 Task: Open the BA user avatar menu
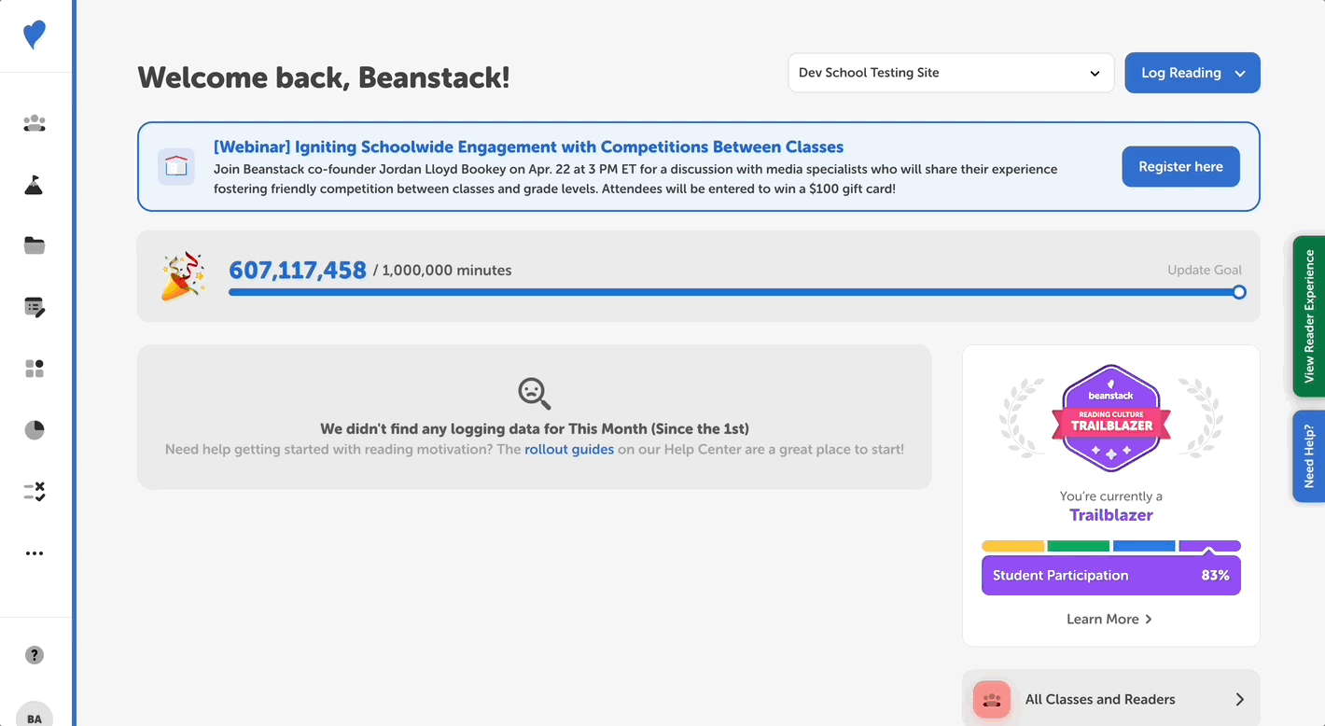[x=35, y=716]
